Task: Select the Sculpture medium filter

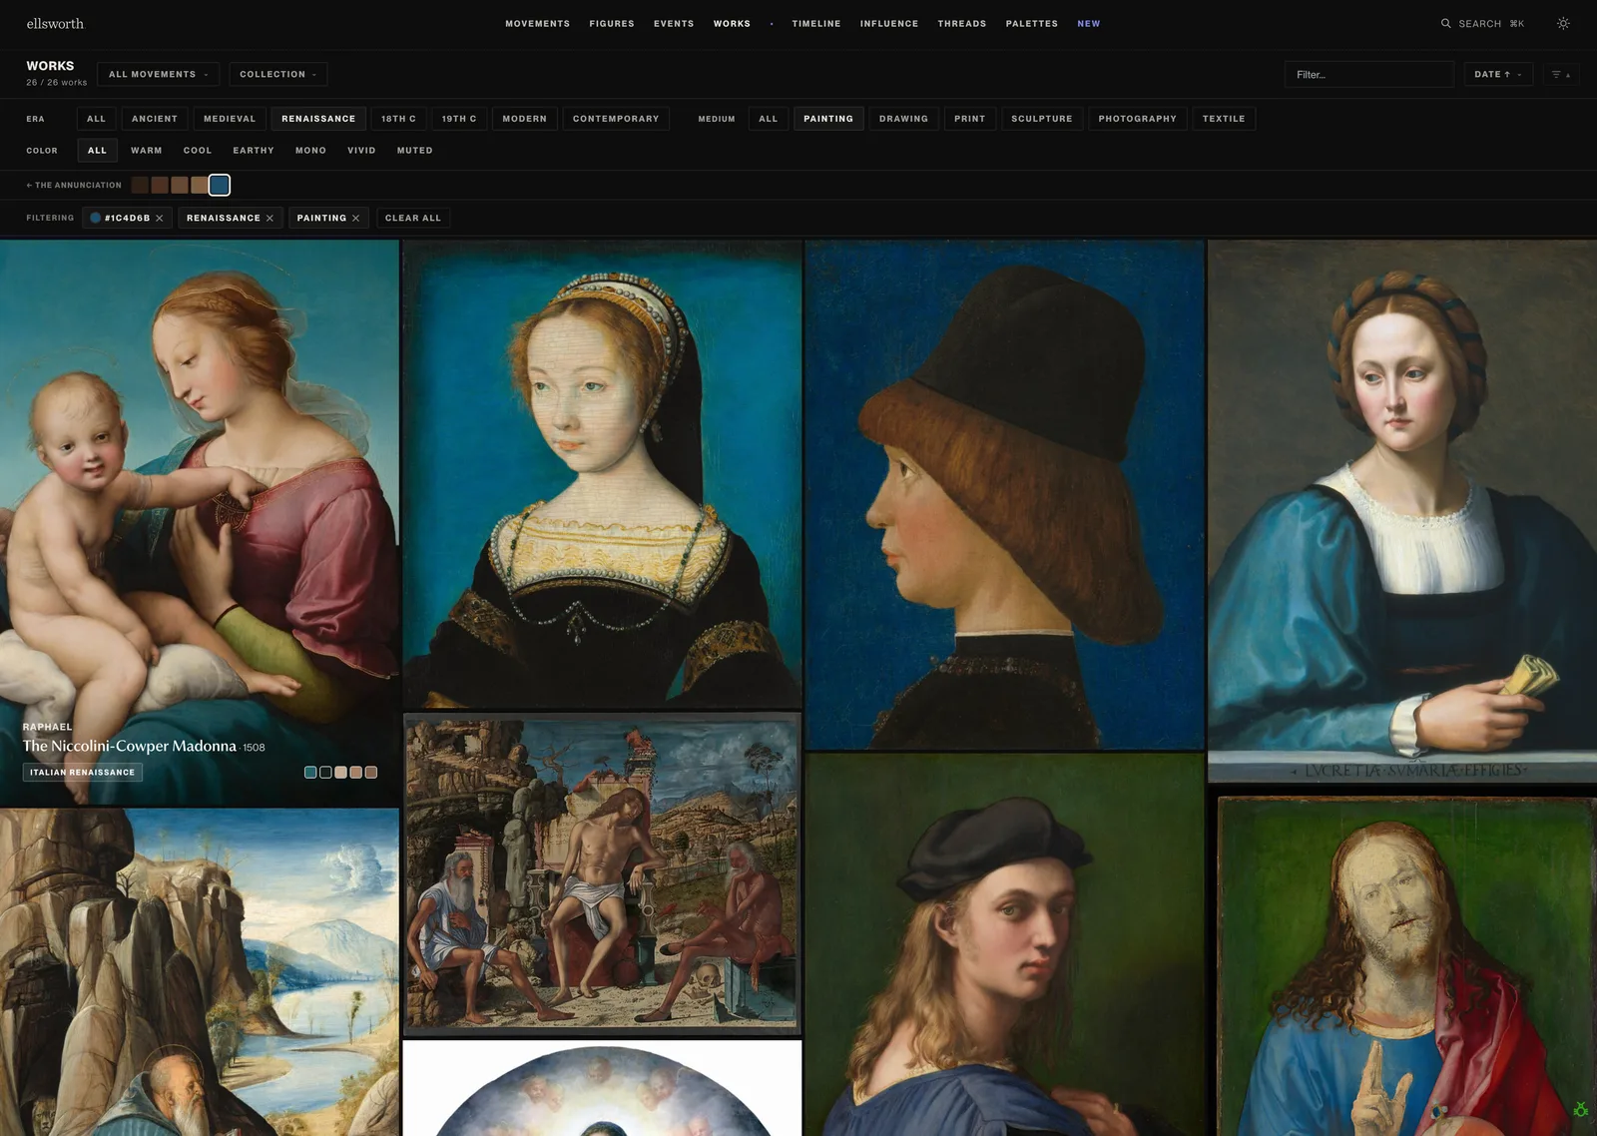Action: click(x=1041, y=119)
